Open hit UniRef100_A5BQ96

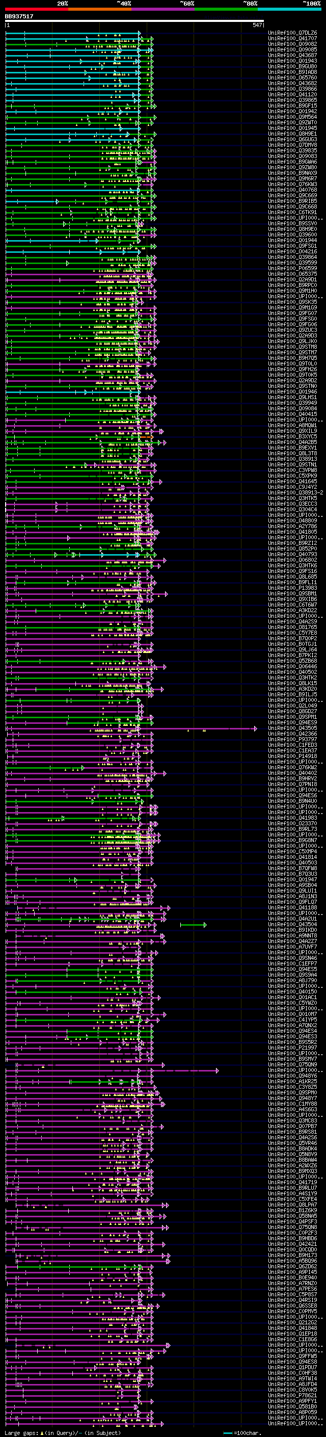(x=292, y=1261)
